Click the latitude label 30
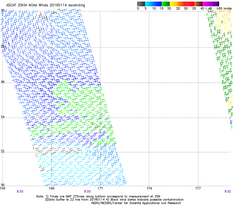 pyautogui.click(x=3, y=10)
